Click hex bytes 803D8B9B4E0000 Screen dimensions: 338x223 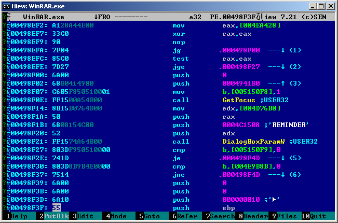point(81,166)
